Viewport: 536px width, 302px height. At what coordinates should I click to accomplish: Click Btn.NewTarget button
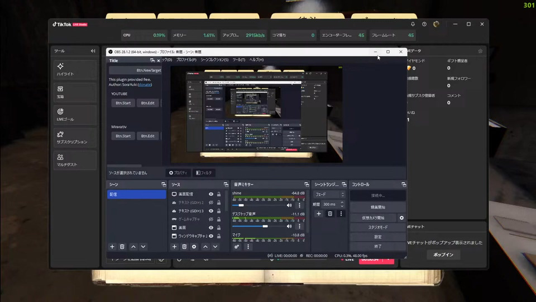[135, 70]
